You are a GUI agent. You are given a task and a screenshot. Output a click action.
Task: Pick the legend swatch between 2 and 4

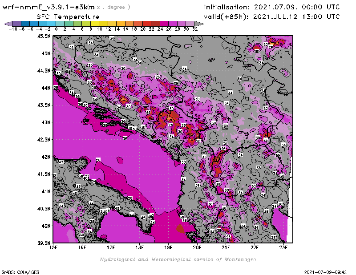pyautogui.click(x=69, y=24)
